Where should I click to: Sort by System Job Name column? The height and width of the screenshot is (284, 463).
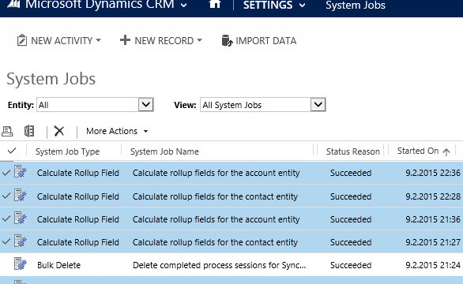point(164,151)
